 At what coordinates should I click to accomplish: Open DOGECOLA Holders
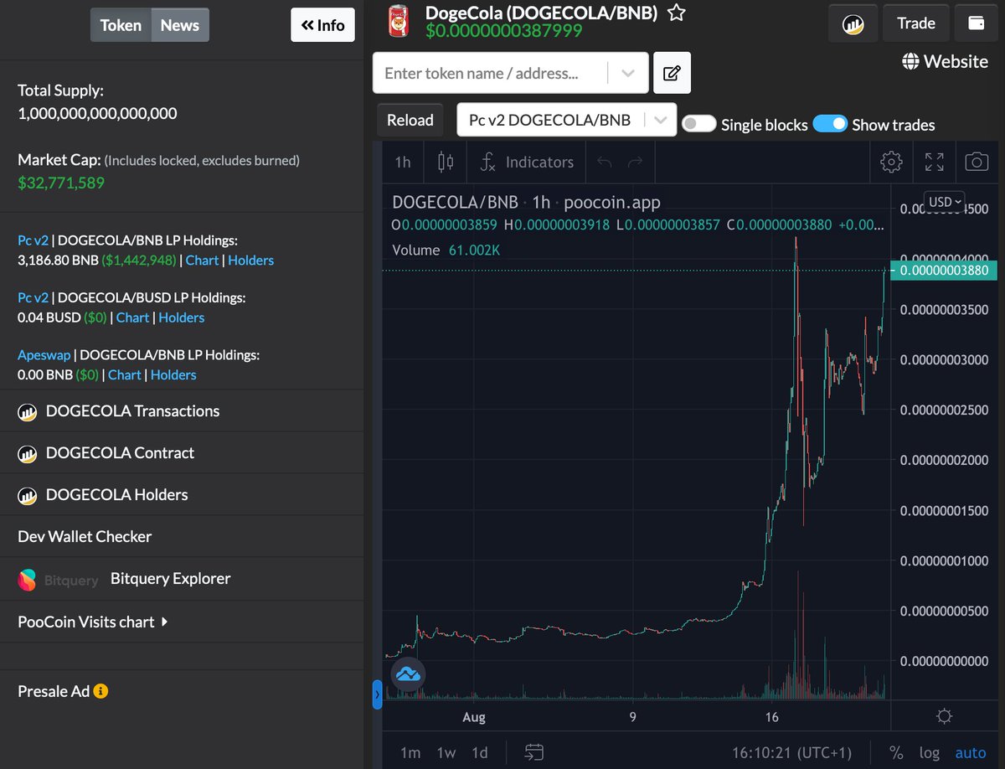coord(116,495)
